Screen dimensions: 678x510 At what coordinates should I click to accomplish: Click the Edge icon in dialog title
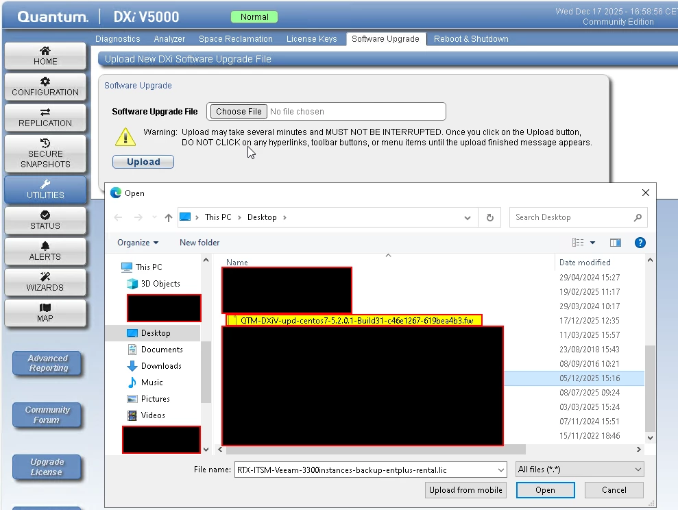tap(115, 193)
